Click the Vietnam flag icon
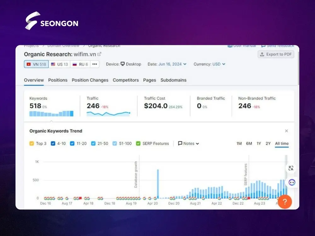 29,64
